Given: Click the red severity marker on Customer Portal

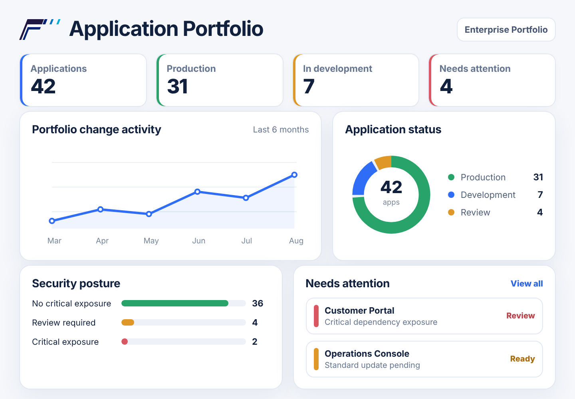Looking at the screenshot, I should 316,316.
